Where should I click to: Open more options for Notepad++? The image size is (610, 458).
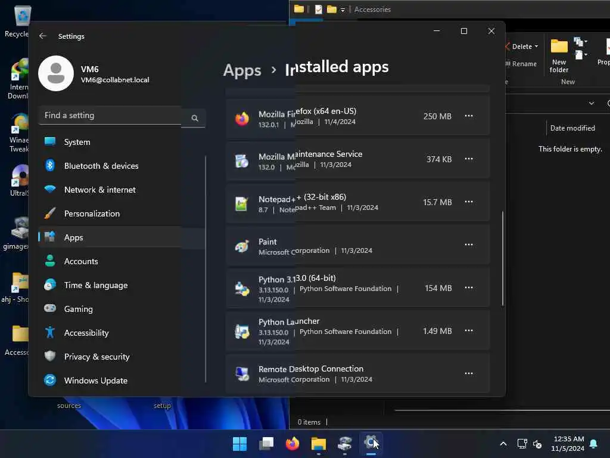click(x=469, y=202)
